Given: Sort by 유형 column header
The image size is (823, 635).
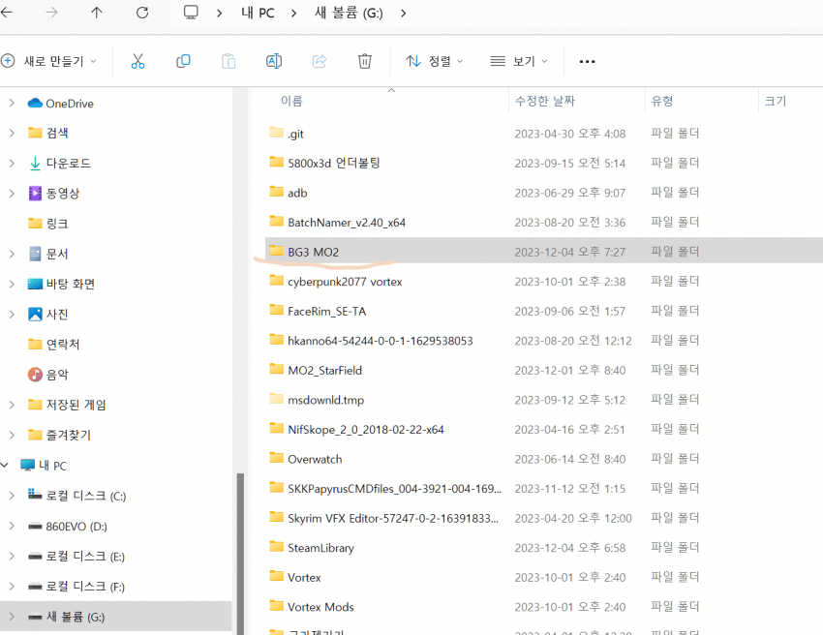Looking at the screenshot, I should point(662,101).
